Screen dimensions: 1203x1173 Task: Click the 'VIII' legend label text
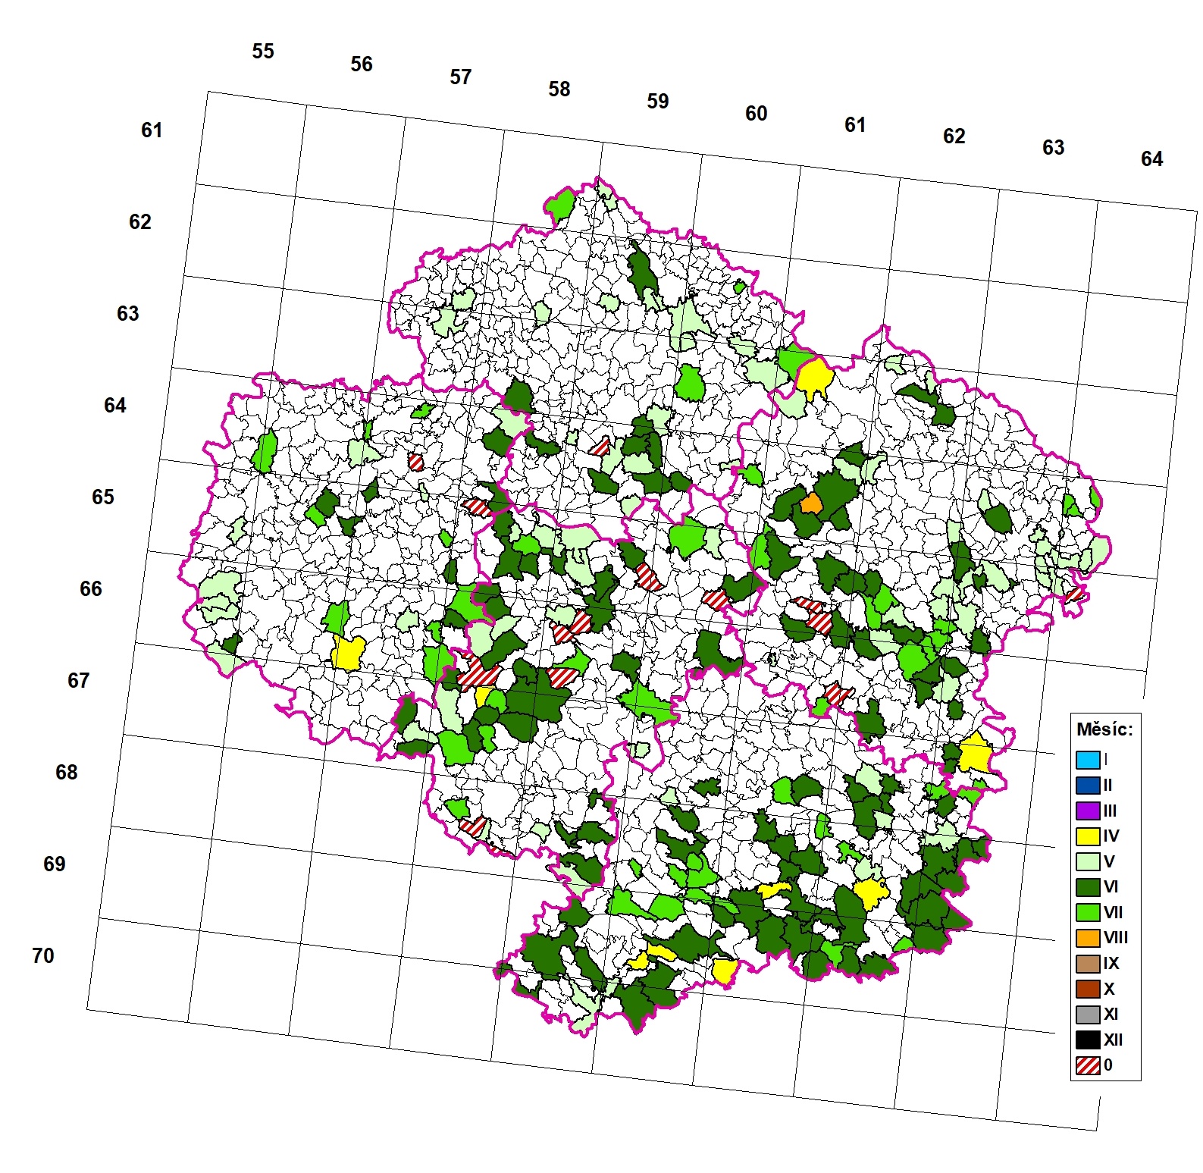pyautogui.click(x=1116, y=938)
